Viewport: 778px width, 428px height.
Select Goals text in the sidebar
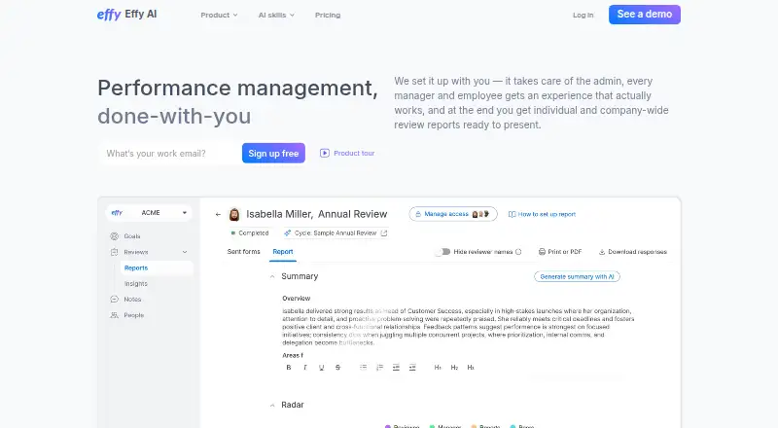coord(132,236)
